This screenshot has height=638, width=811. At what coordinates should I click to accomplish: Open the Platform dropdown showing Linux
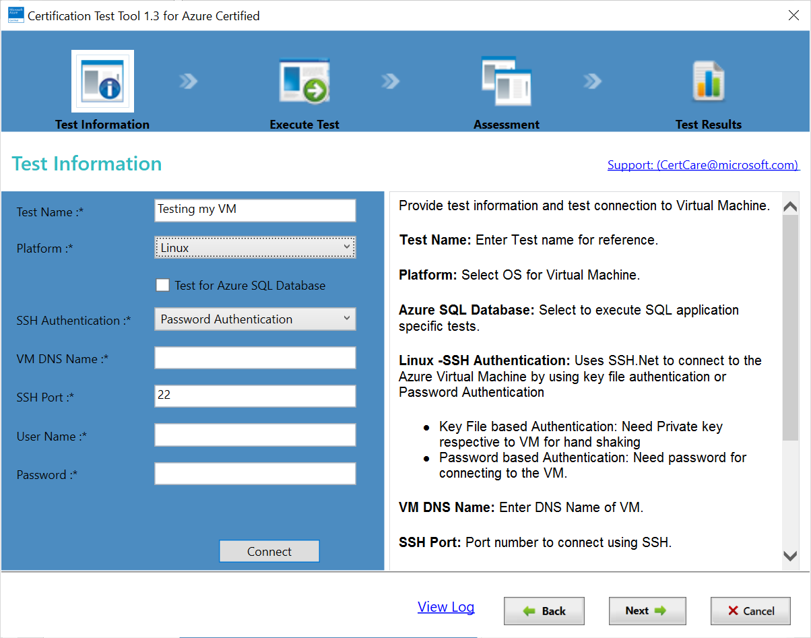pos(255,247)
